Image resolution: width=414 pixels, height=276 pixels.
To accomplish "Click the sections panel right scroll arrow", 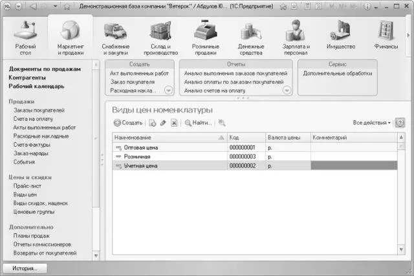I will point(408,35).
